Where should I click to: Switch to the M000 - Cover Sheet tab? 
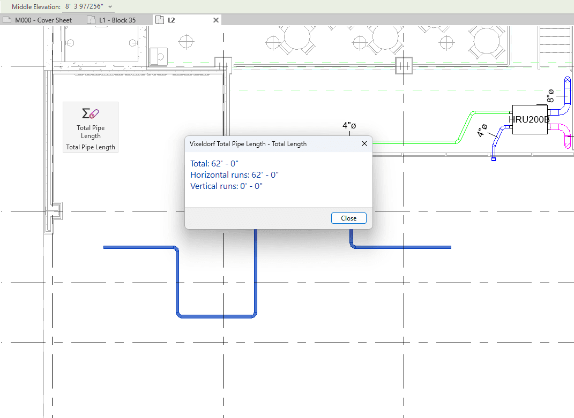coord(38,20)
